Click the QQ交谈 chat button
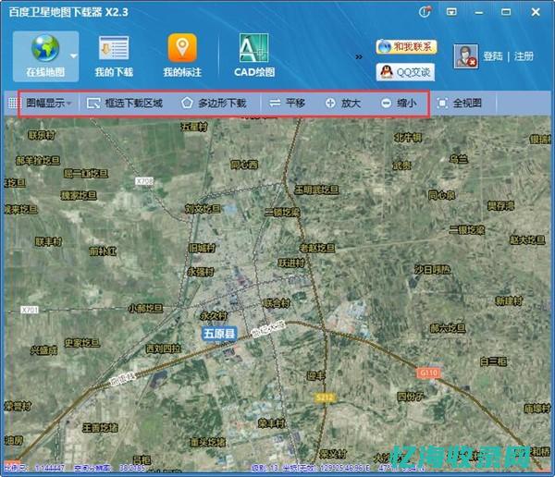555x477 pixels. tap(406, 72)
